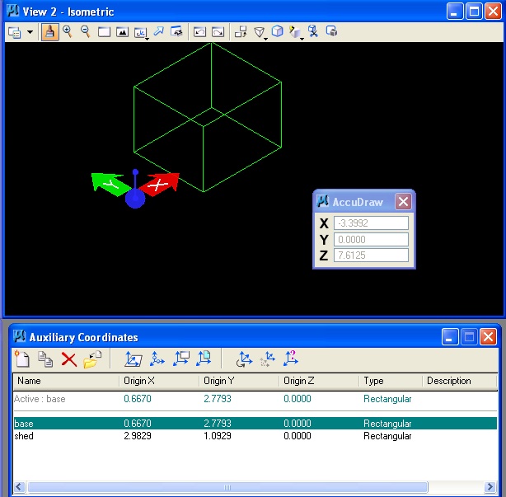Click shed Origin X value 2.9829
Screen dimensions: 506x497
138,436
